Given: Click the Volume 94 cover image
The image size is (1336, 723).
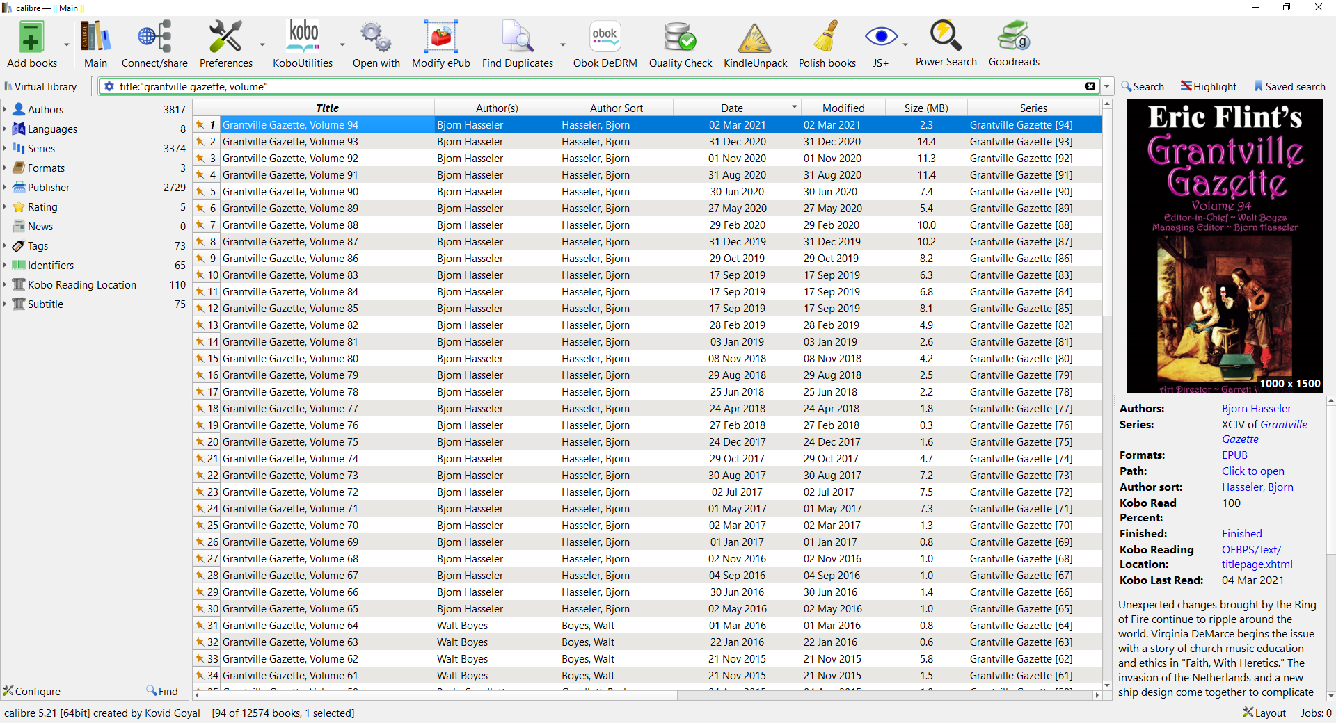Looking at the screenshot, I should click(x=1225, y=246).
